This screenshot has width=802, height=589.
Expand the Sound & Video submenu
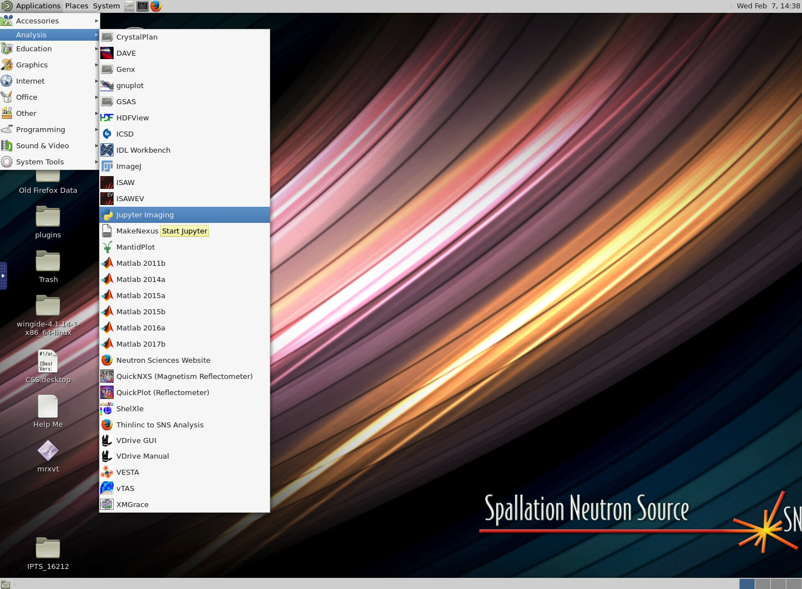tap(50, 145)
